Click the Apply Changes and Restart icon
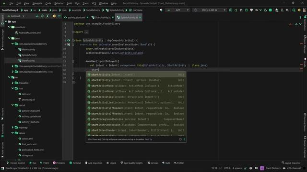307x172 pixels. (x=236, y=10)
